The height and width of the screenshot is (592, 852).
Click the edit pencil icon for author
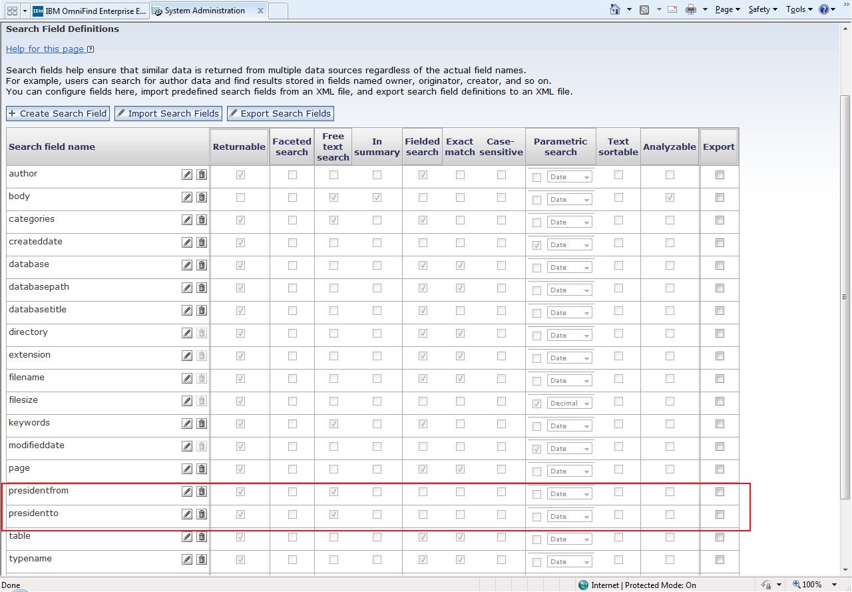tap(187, 174)
